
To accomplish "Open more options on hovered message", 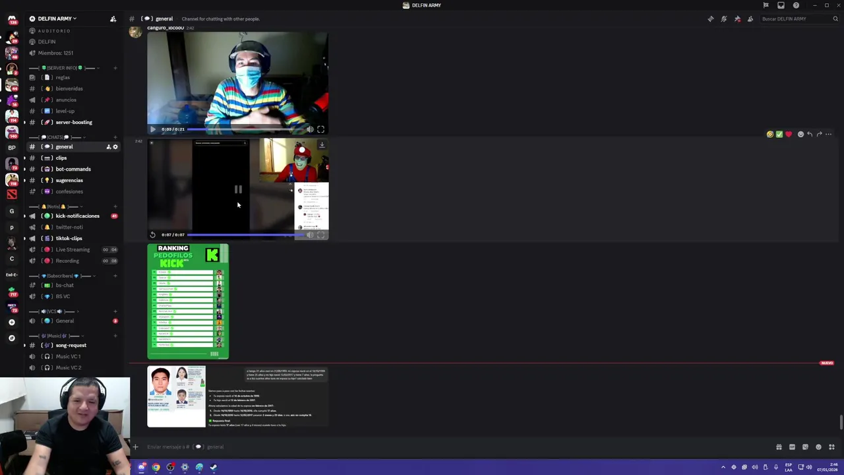I will [829, 134].
